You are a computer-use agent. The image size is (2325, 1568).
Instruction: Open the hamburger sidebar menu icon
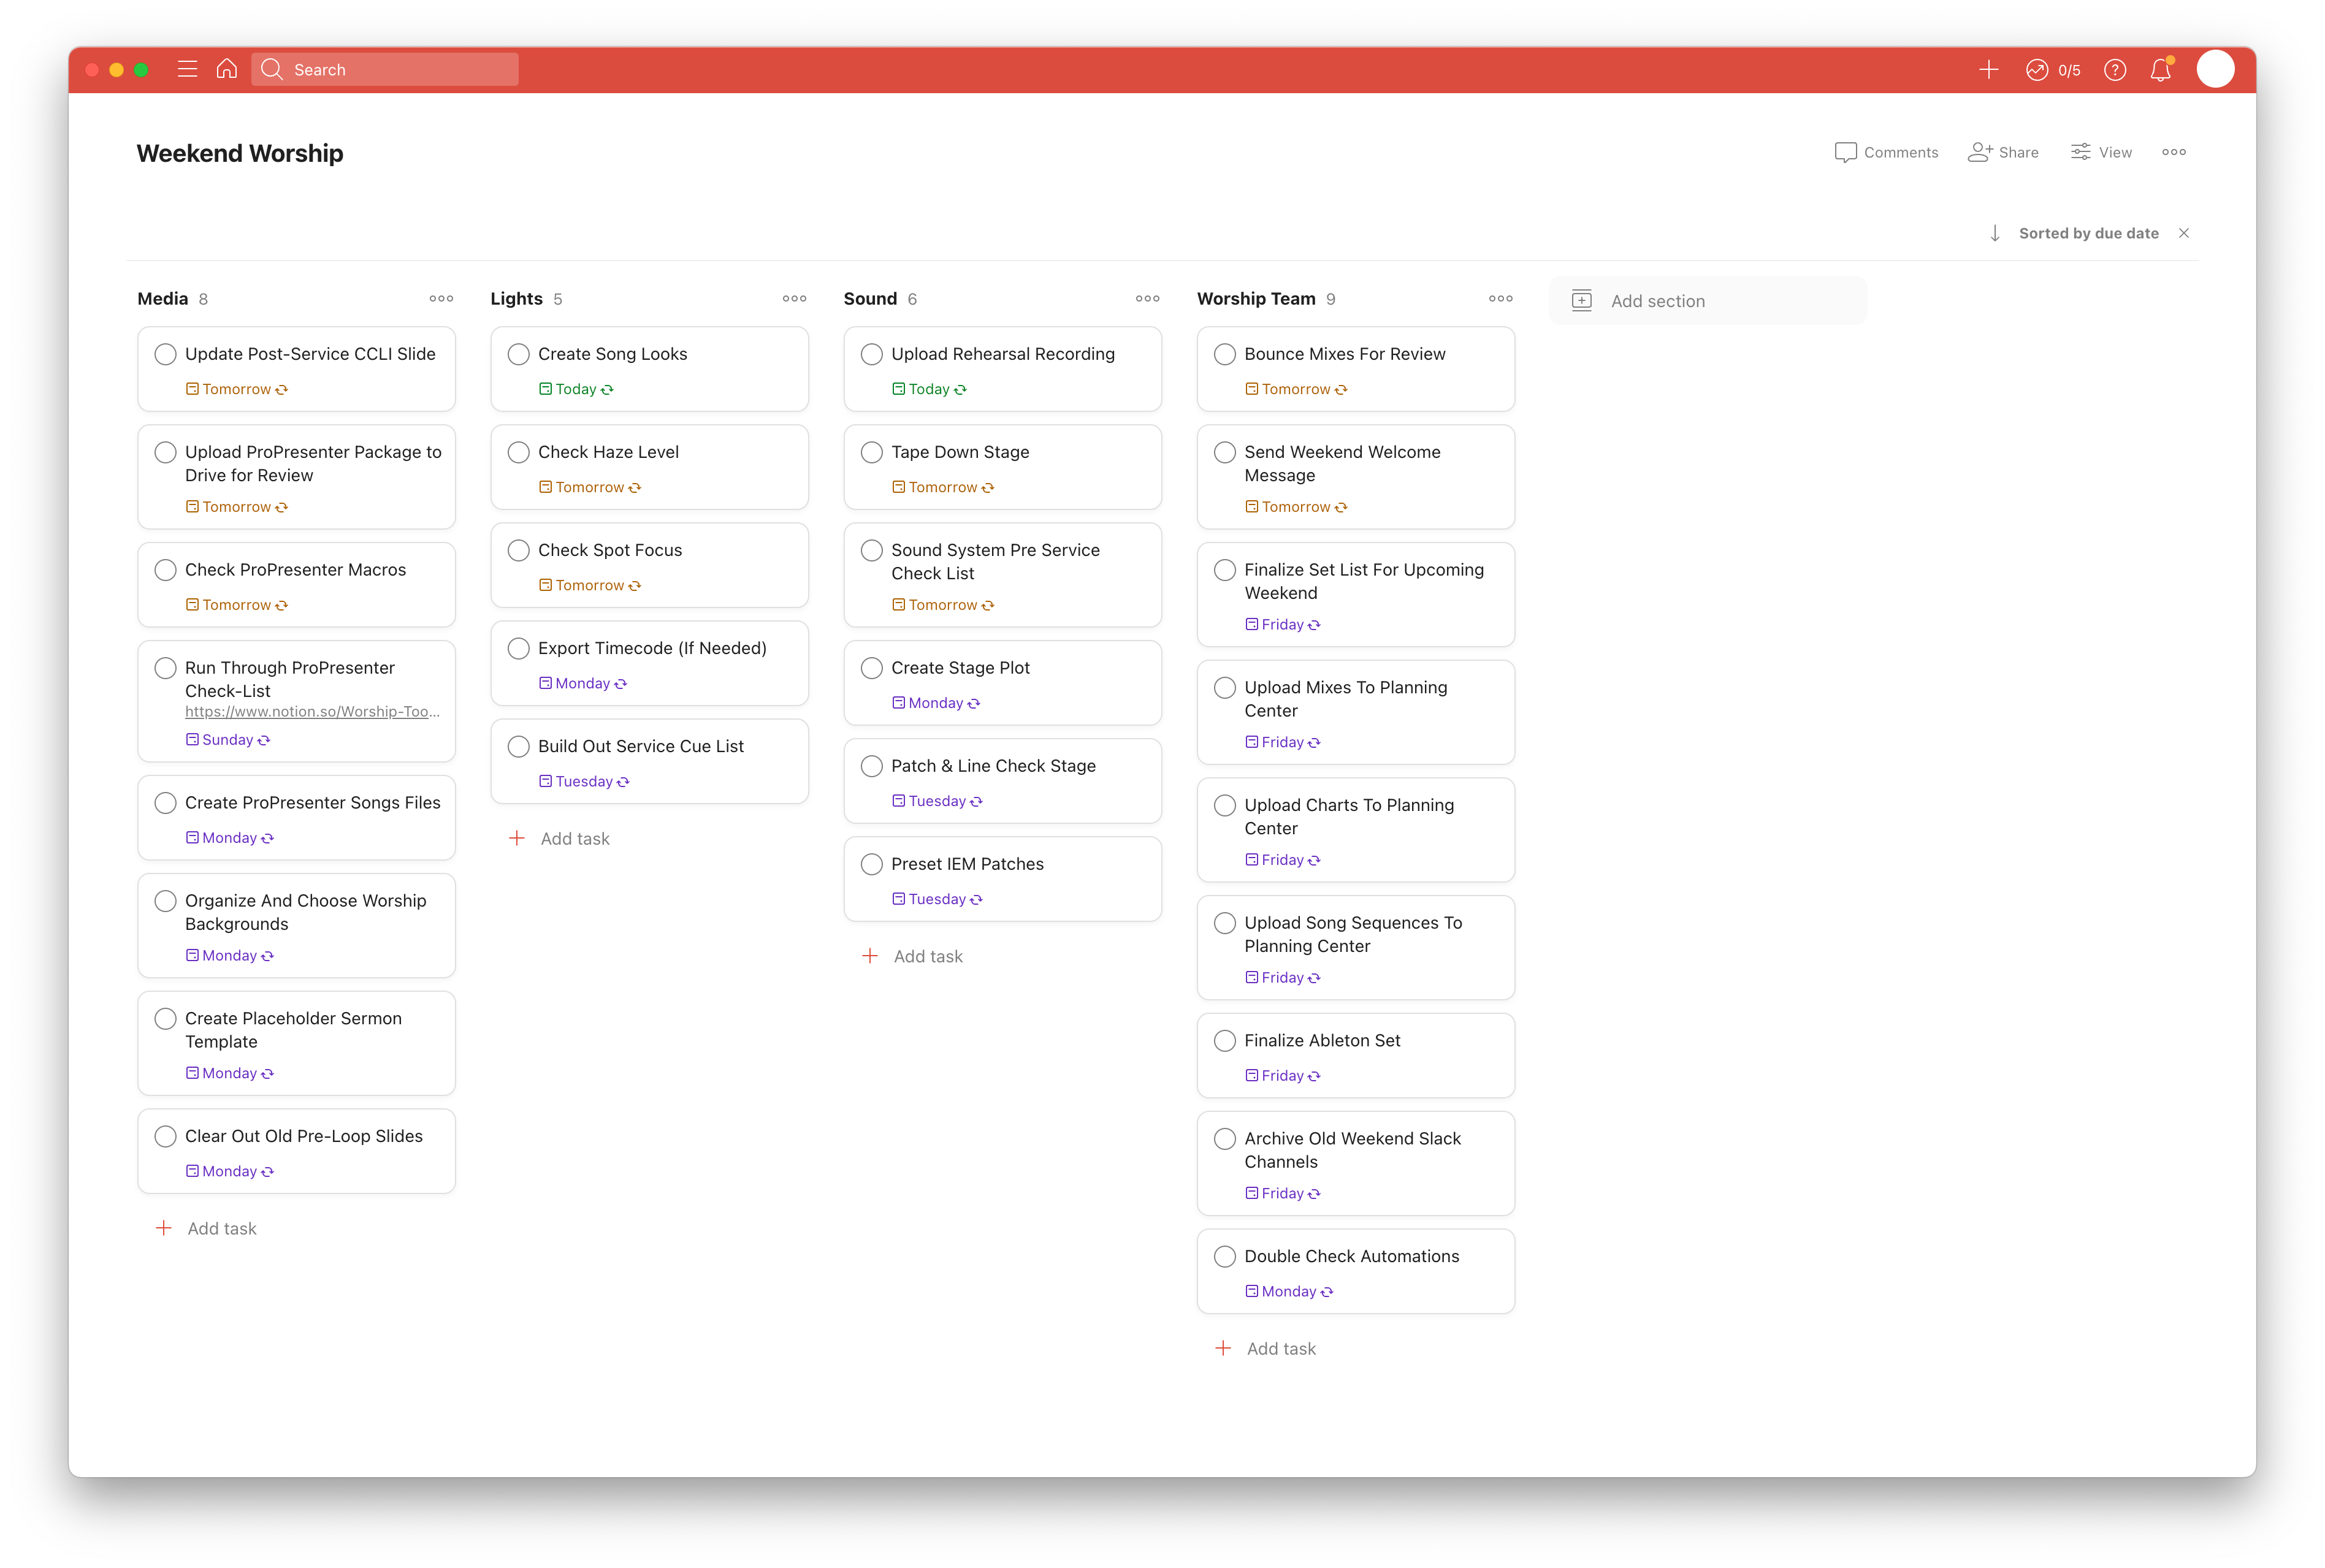(187, 69)
